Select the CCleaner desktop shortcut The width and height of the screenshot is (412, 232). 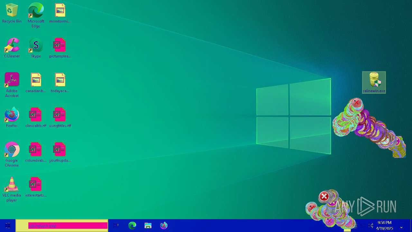(12, 48)
